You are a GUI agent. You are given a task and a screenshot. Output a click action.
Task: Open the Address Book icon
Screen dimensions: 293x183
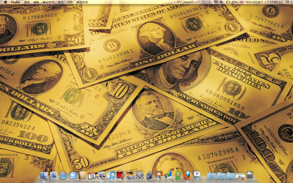click(x=82, y=175)
